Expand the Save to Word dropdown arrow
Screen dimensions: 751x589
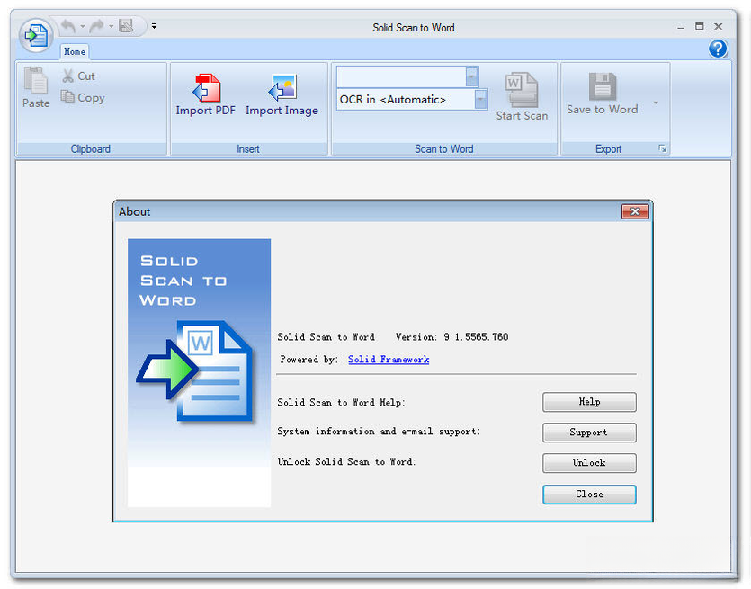(x=656, y=103)
